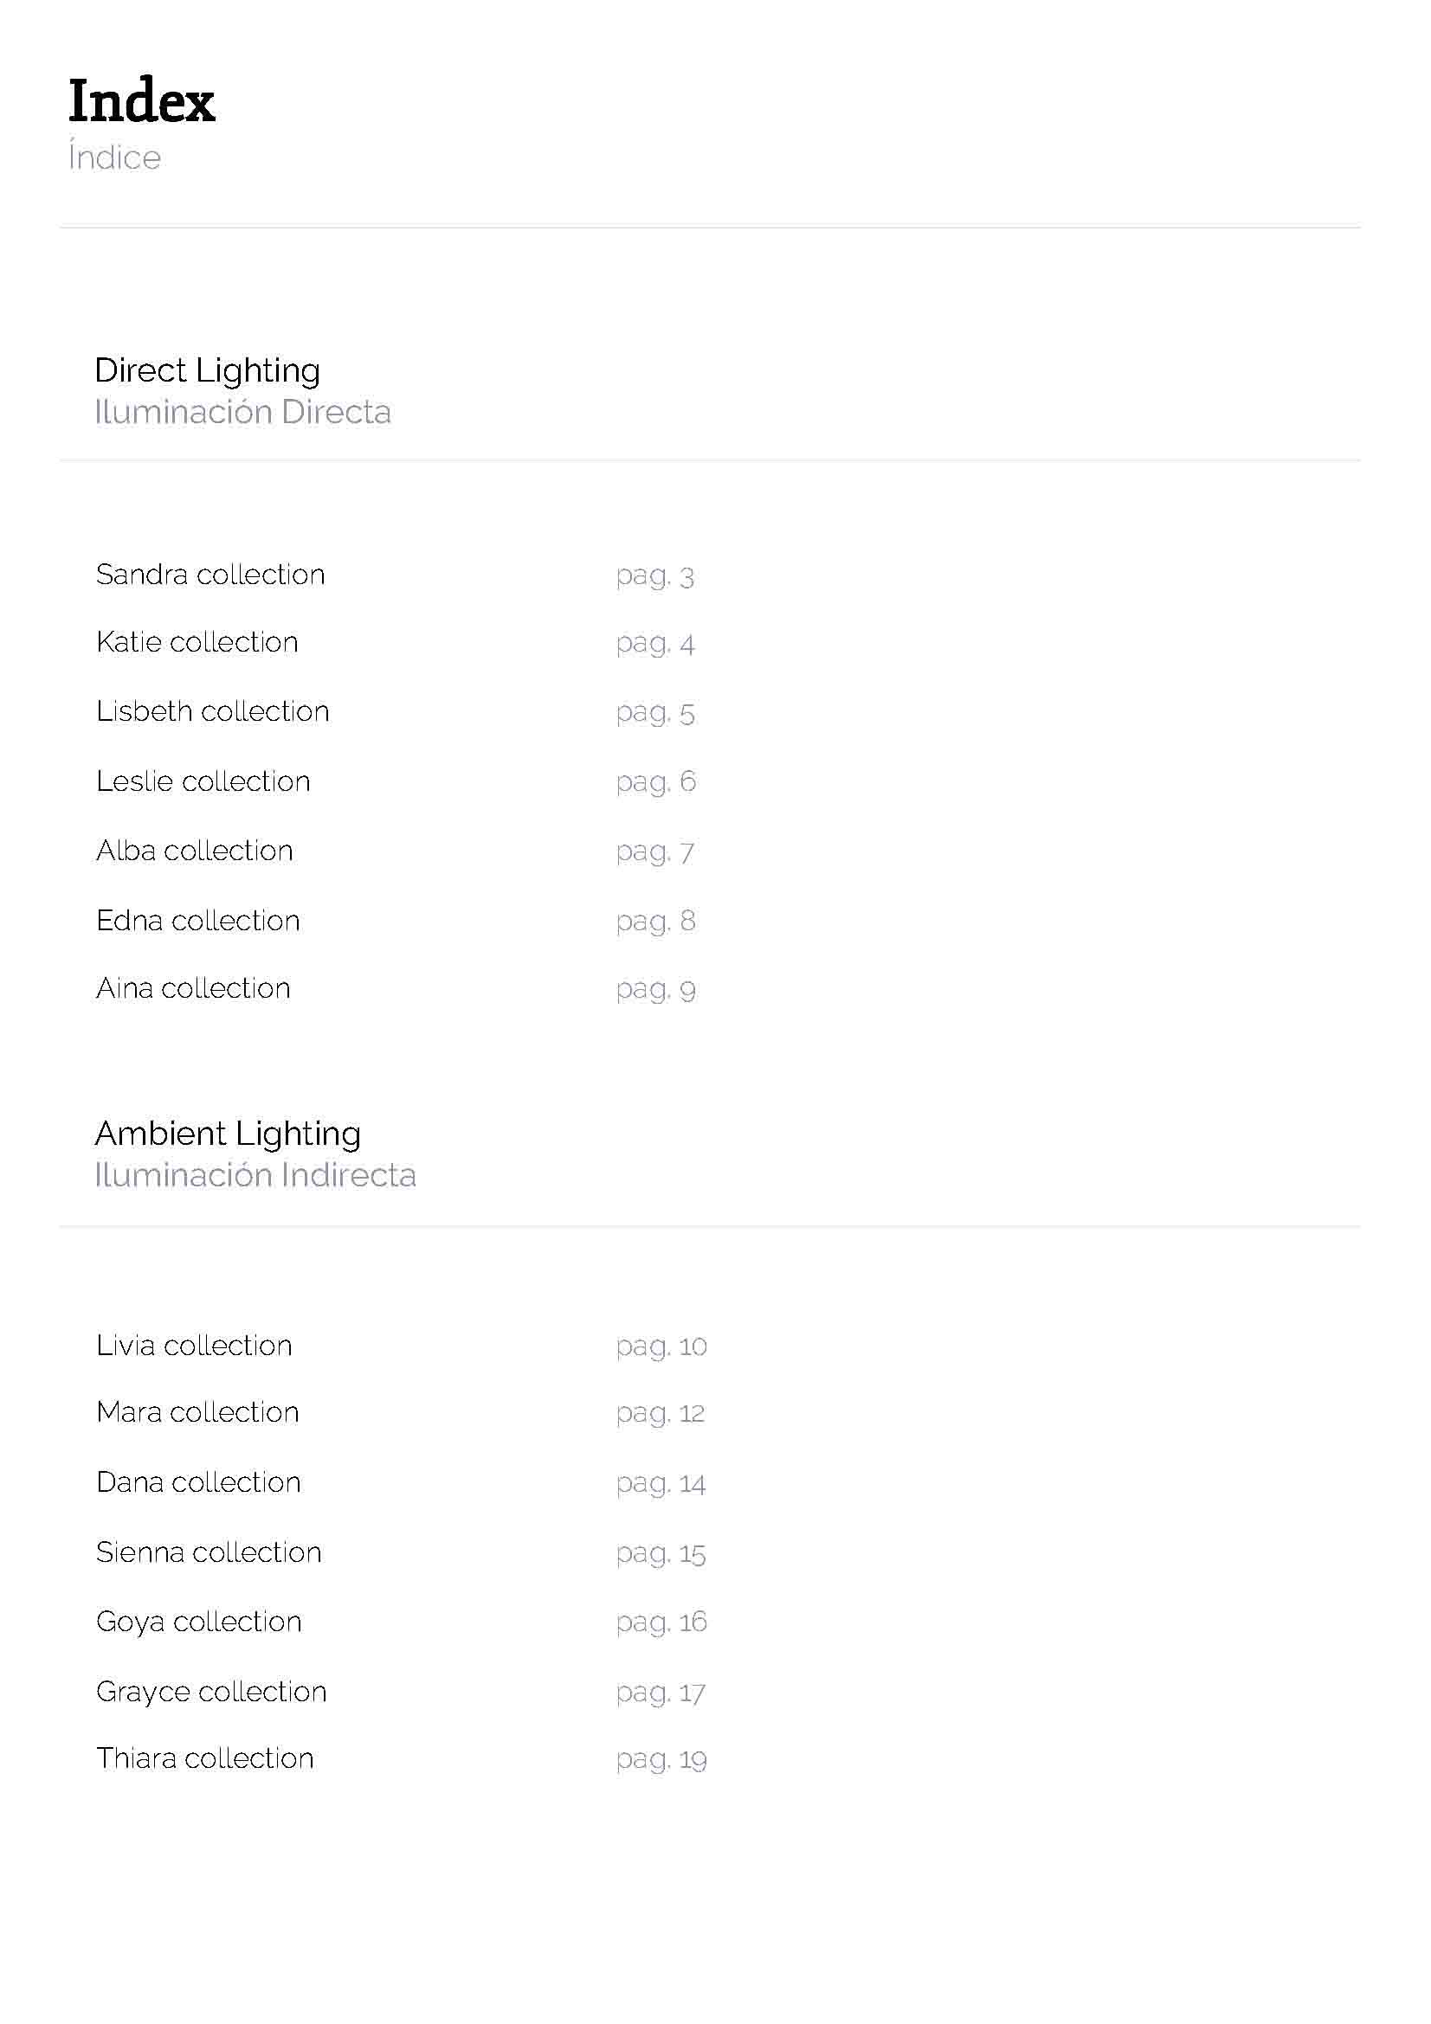Click the page reference pag. 10
Screen dimensions: 1431x2024
tap(661, 1347)
